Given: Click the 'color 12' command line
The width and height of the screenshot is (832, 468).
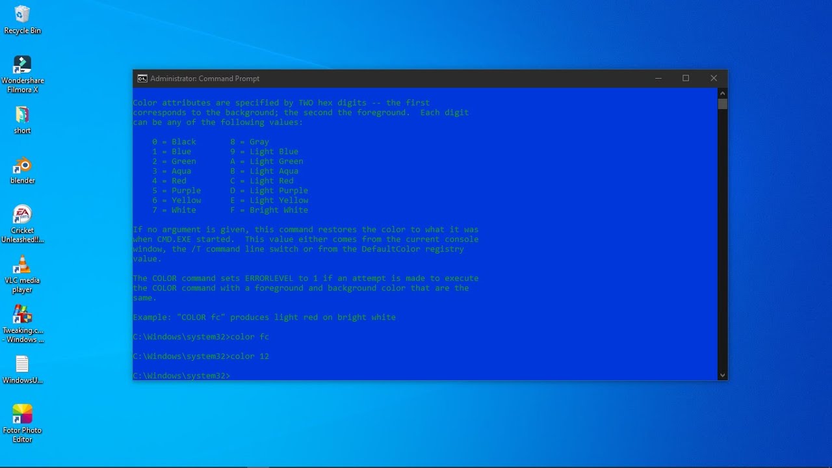Looking at the screenshot, I should [x=201, y=356].
